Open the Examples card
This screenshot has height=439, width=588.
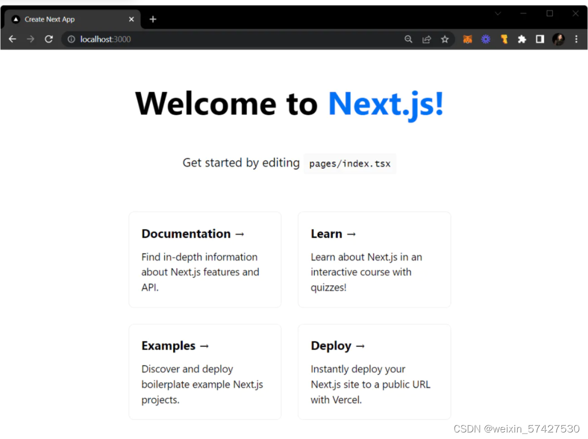click(x=205, y=372)
